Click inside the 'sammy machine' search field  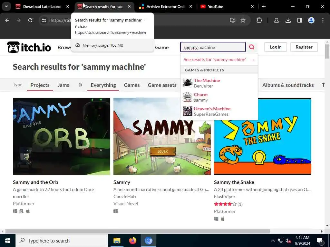213,47
